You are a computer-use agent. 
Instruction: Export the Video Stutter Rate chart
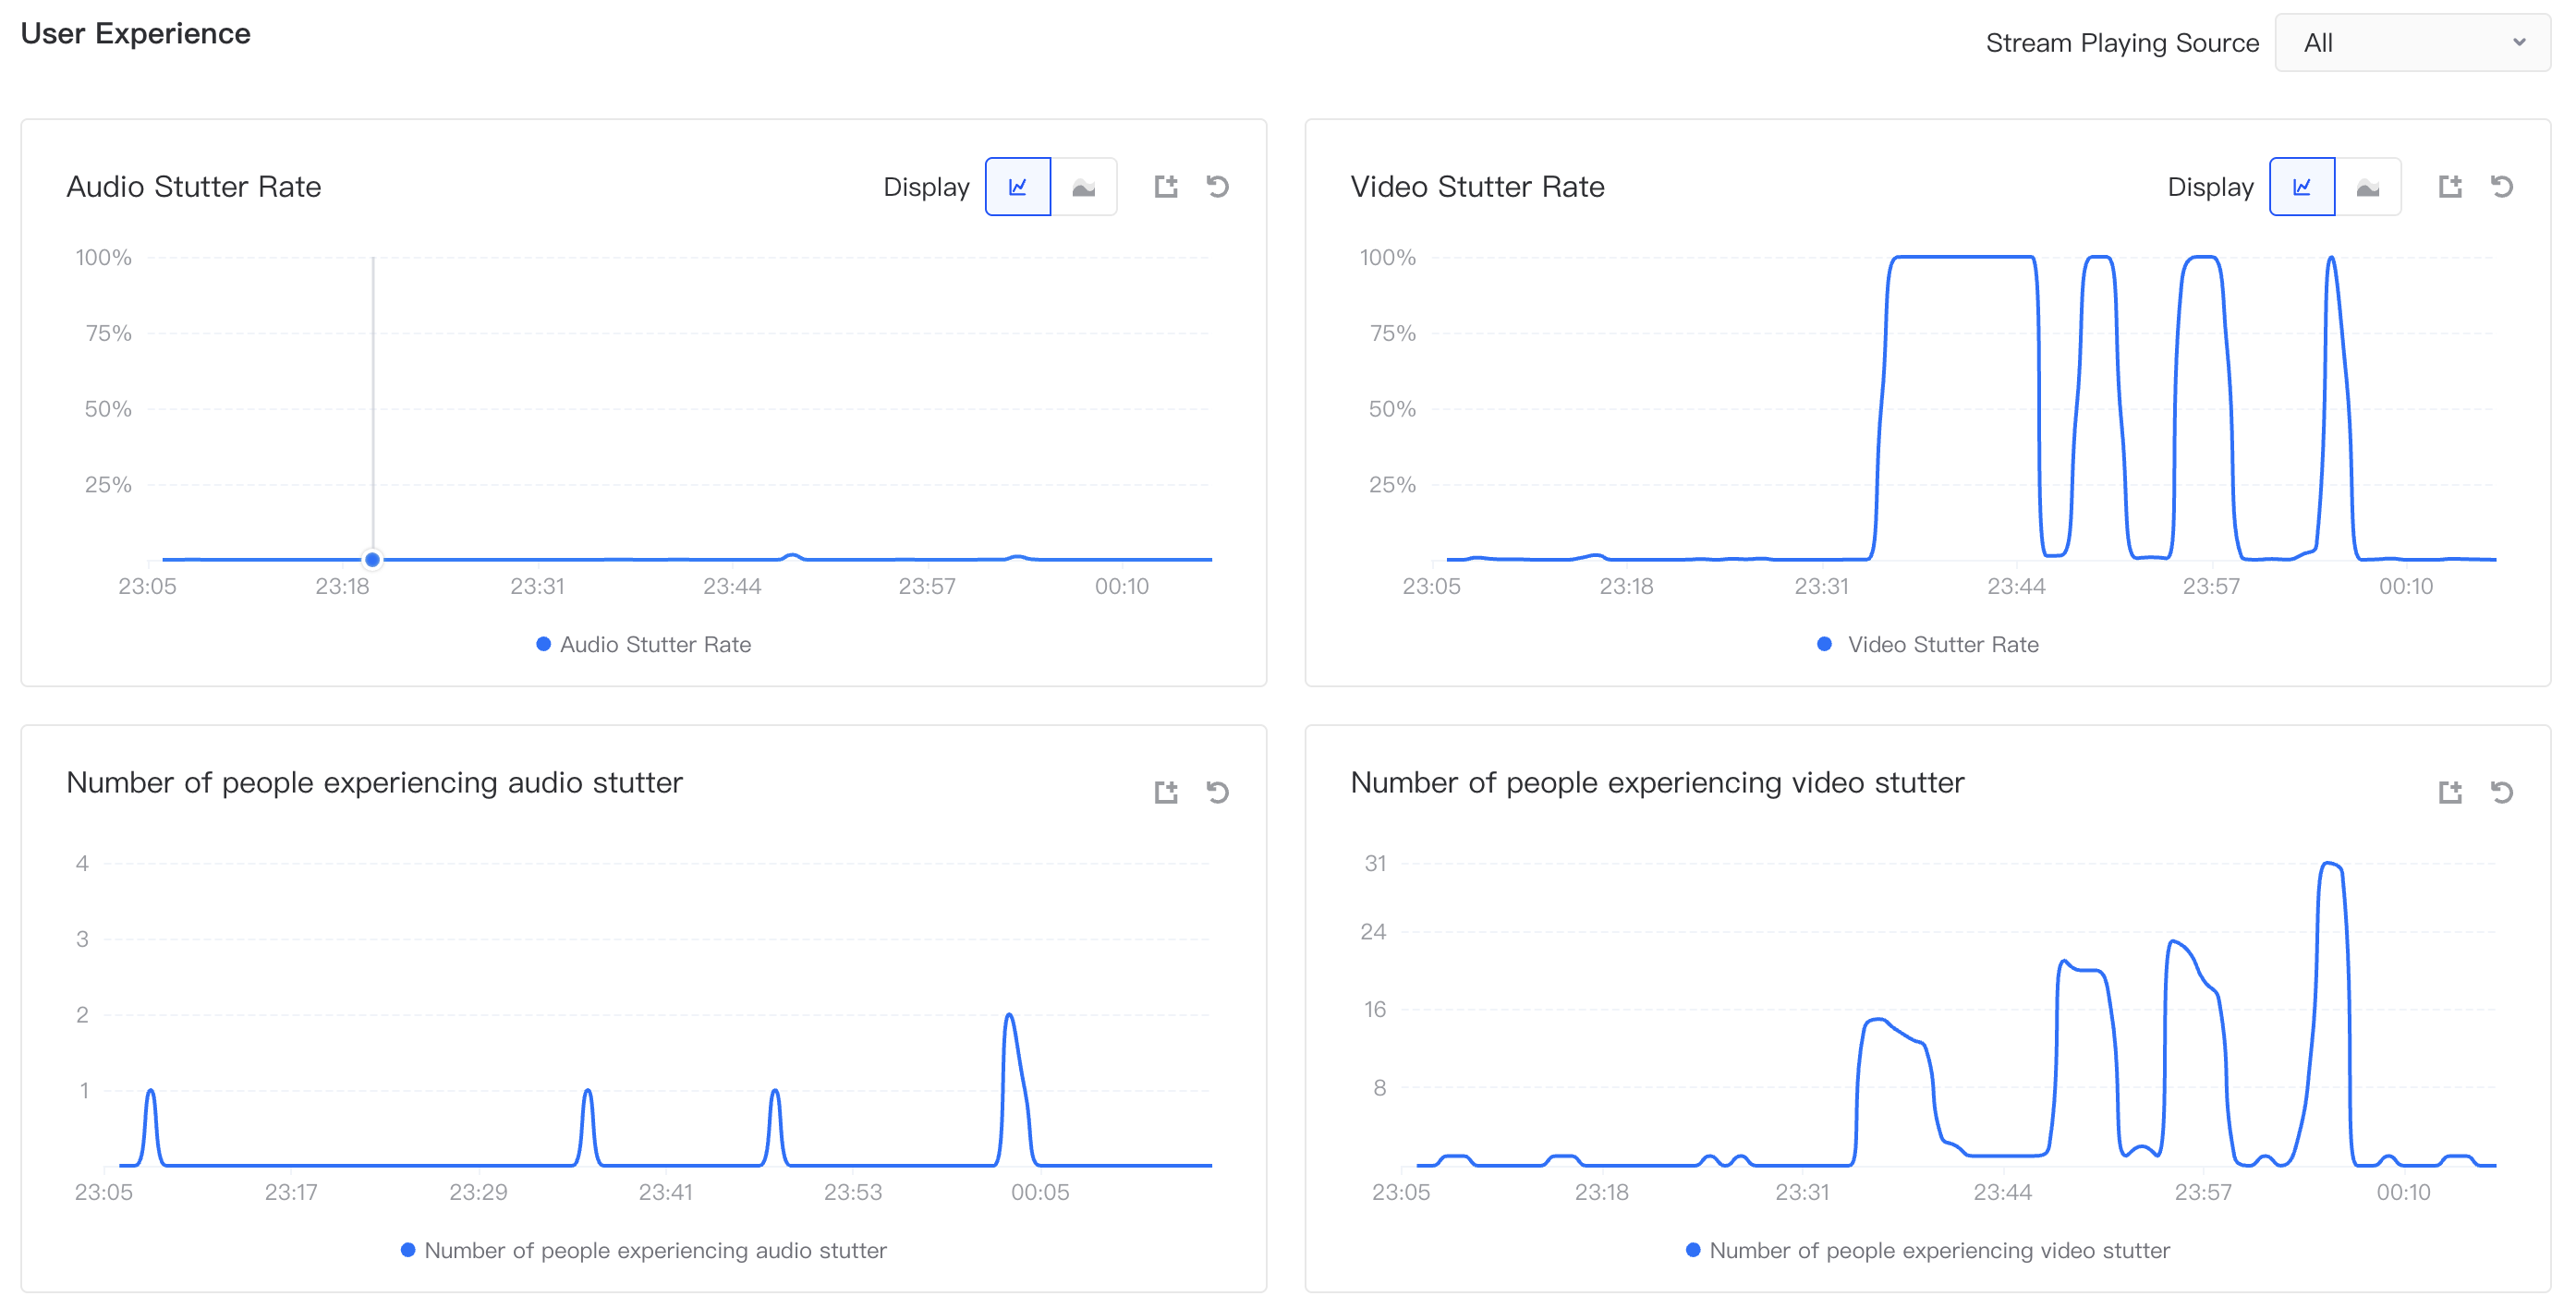click(2450, 187)
